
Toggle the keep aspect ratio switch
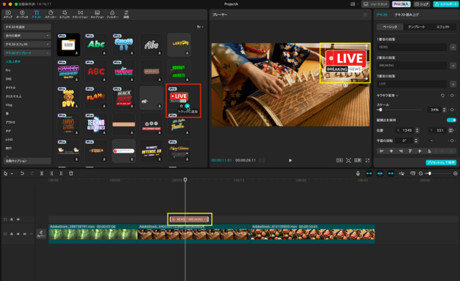(451, 120)
